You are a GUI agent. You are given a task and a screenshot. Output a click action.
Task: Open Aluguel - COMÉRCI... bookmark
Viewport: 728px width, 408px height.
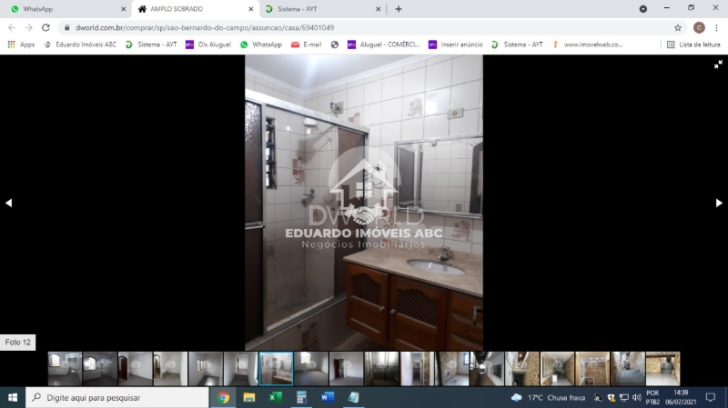tap(383, 45)
